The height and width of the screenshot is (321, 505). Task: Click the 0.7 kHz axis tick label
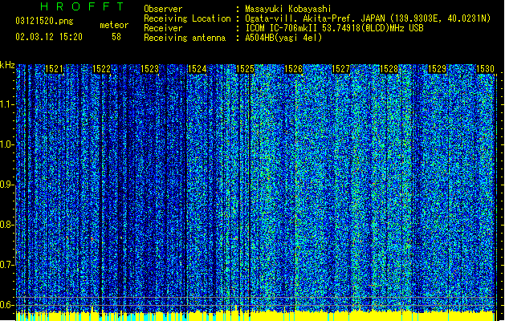tap(7, 265)
